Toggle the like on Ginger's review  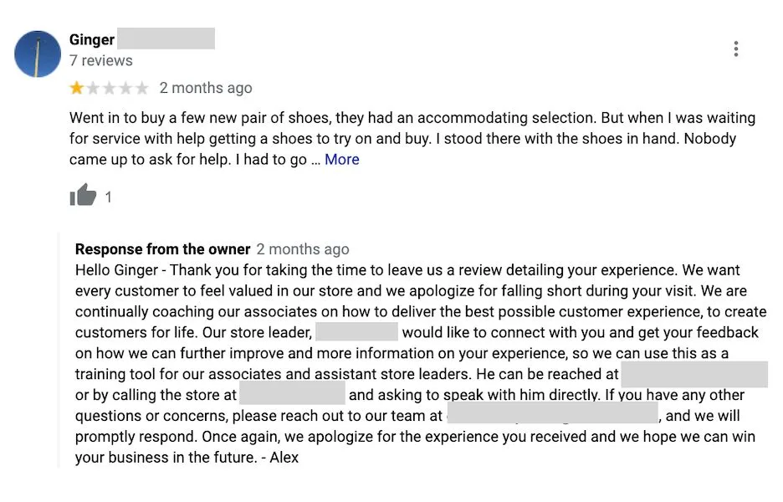[x=84, y=195]
